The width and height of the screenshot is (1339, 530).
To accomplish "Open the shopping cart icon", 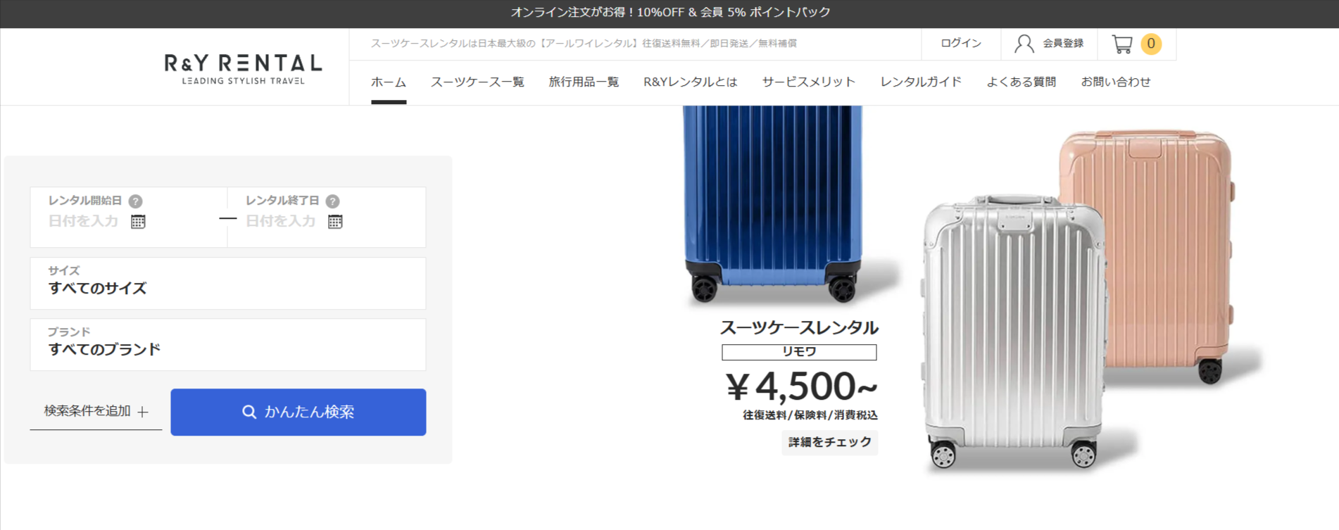I will 1122,44.
